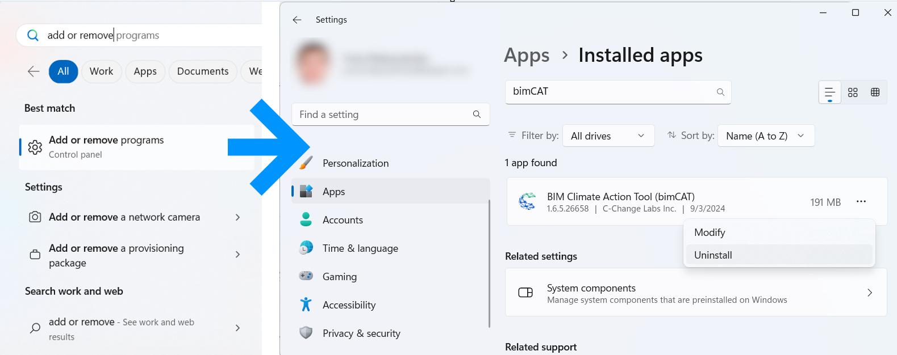Viewport: 897px width, 355px height.
Task: Select the Documents search filter tab
Action: click(x=203, y=71)
